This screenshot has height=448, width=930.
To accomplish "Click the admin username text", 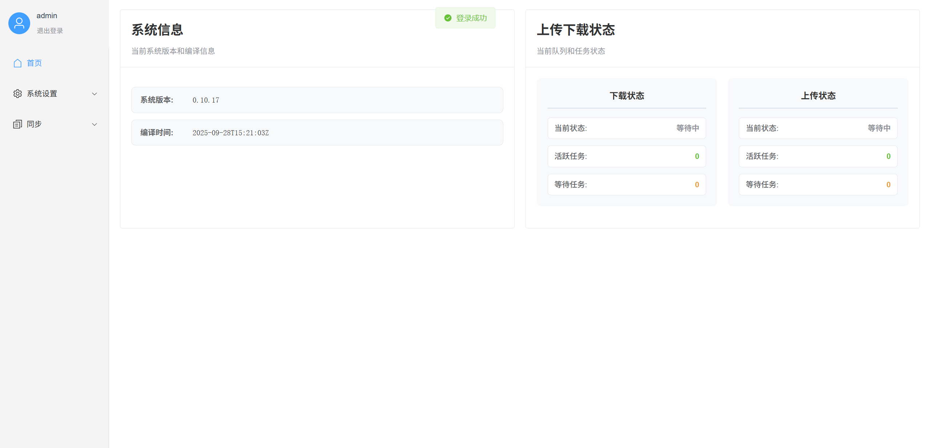I will pyautogui.click(x=47, y=16).
